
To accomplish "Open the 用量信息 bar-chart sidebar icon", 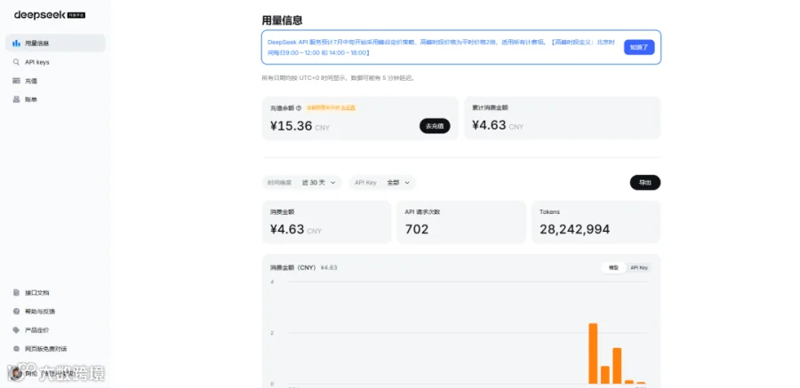I will [x=16, y=44].
